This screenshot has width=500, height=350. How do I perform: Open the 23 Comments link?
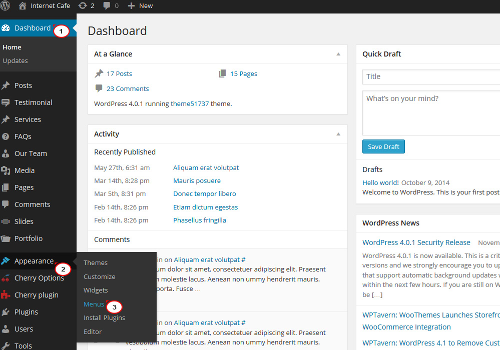click(128, 88)
